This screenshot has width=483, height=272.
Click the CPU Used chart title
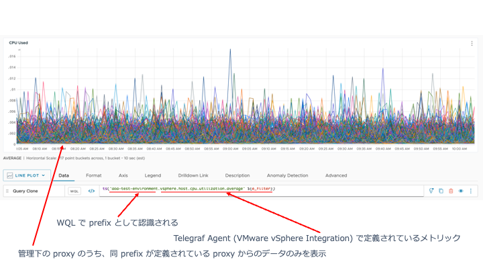[19, 42]
